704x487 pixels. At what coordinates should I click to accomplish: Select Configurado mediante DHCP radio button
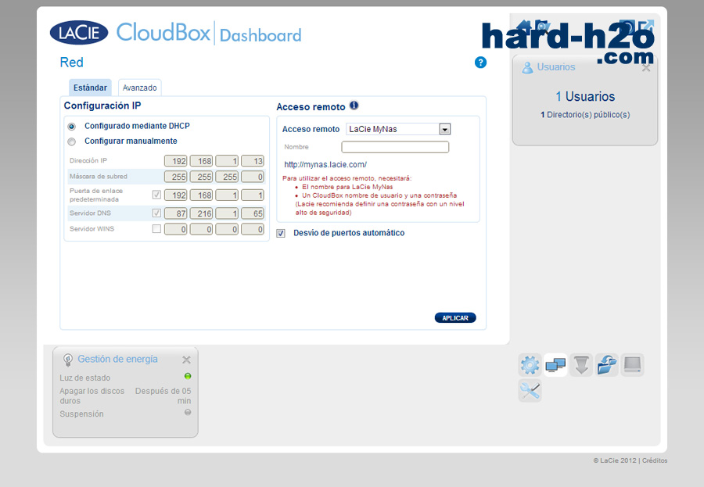coord(72,126)
